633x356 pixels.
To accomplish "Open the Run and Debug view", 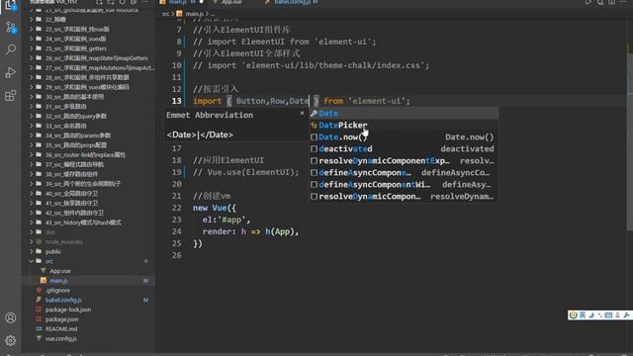I will [x=11, y=72].
